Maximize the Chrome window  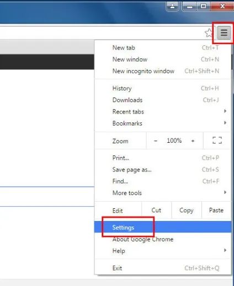pyautogui.click(x=204, y=7)
